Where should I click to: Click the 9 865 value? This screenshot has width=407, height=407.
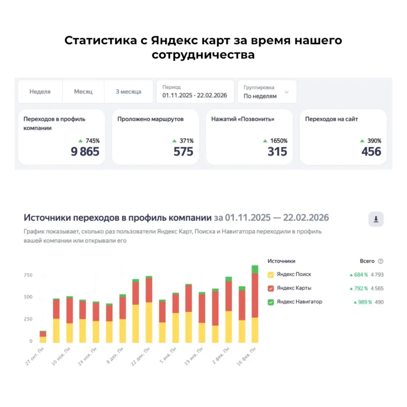85,151
